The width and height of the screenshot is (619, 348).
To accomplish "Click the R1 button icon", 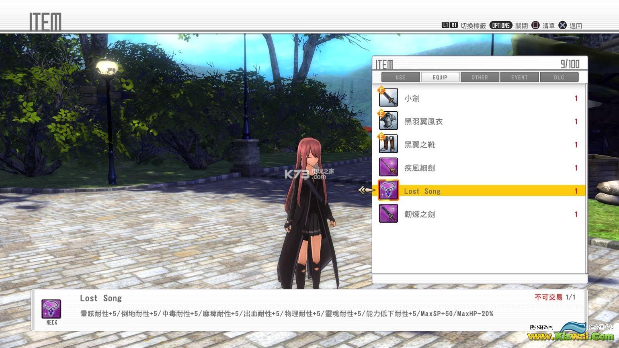I will click(454, 25).
